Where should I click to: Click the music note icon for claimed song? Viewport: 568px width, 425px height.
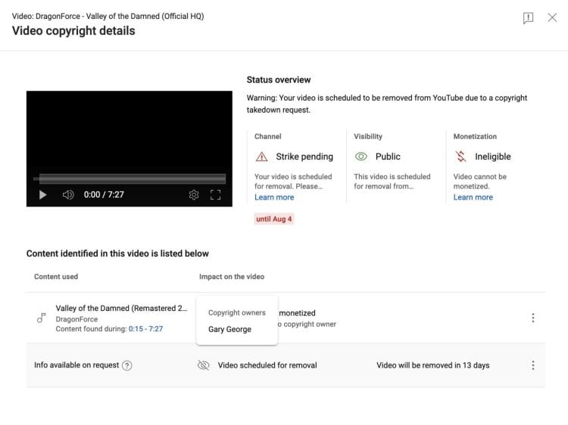pyautogui.click(x=41, y=318)
